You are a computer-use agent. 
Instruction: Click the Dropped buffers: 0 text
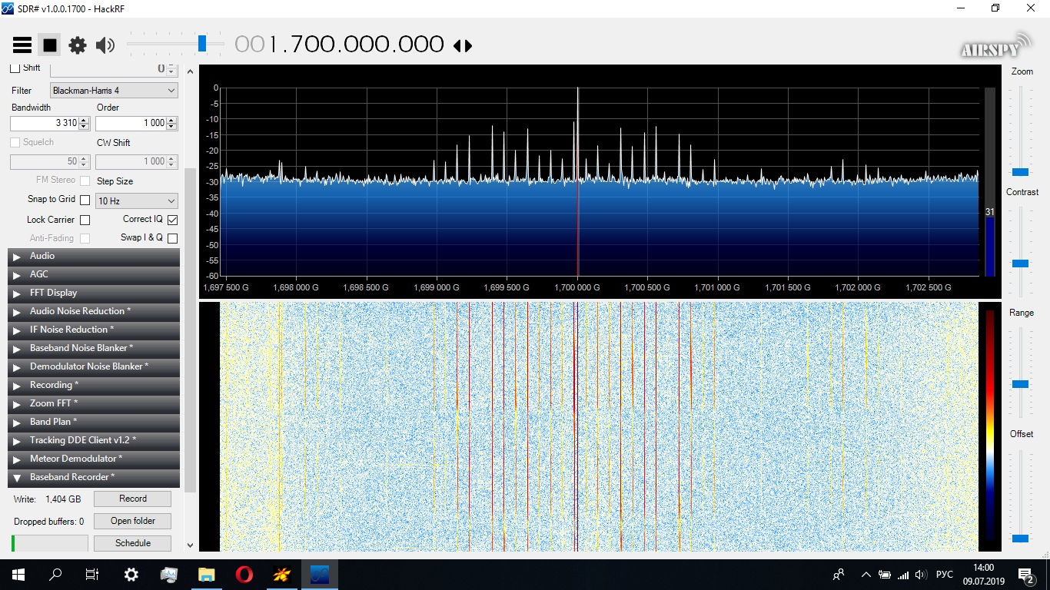coord(49,522)
